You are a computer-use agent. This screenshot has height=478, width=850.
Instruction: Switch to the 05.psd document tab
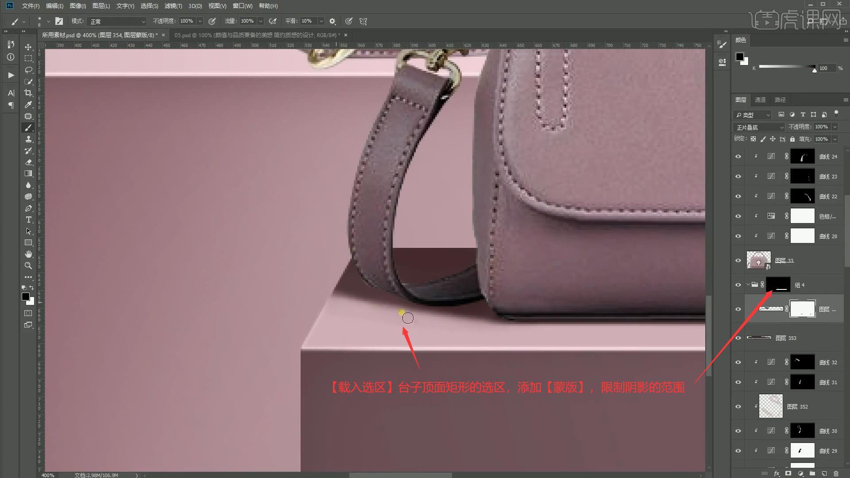(x=257, y=35)
